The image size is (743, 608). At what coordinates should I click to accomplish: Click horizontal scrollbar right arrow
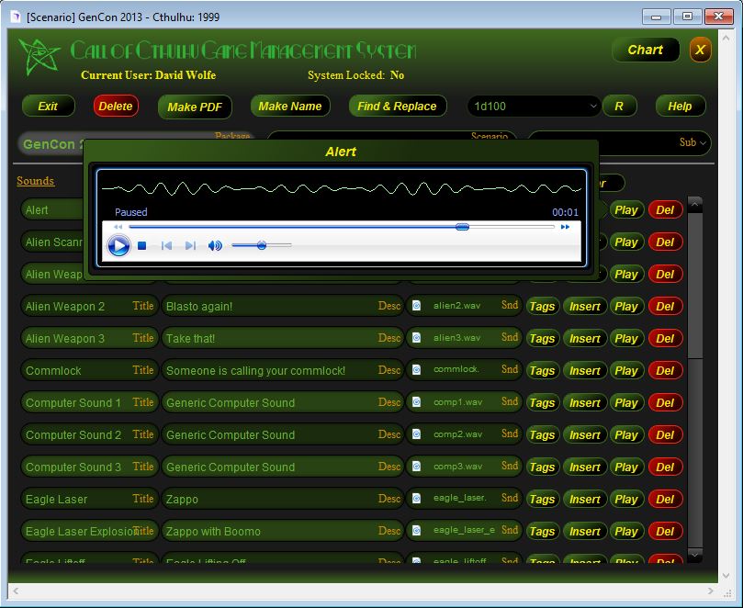(x=710, y=591)
